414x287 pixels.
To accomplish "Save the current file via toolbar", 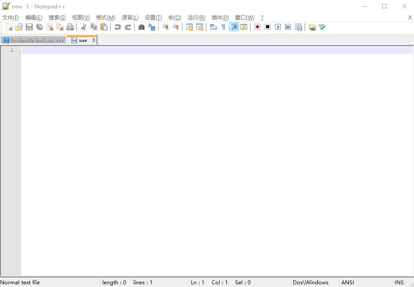I will point(29,27).
